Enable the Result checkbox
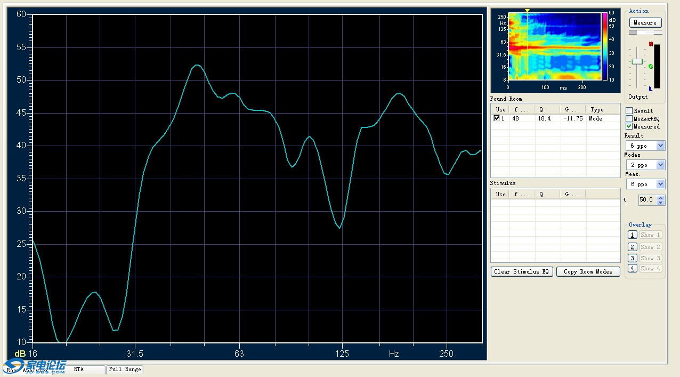The height and width of the screenshot is (377, 680). [x=629, y=111]
